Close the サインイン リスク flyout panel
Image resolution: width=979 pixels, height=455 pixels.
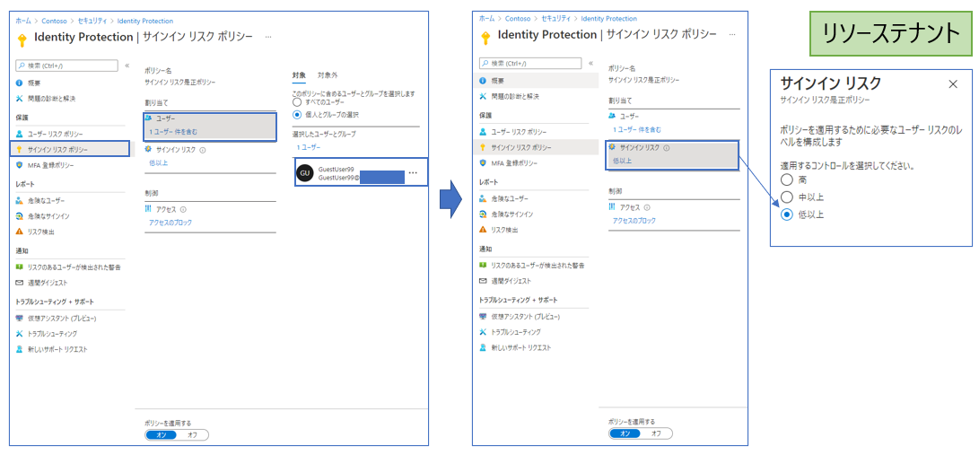click(953, 84)
